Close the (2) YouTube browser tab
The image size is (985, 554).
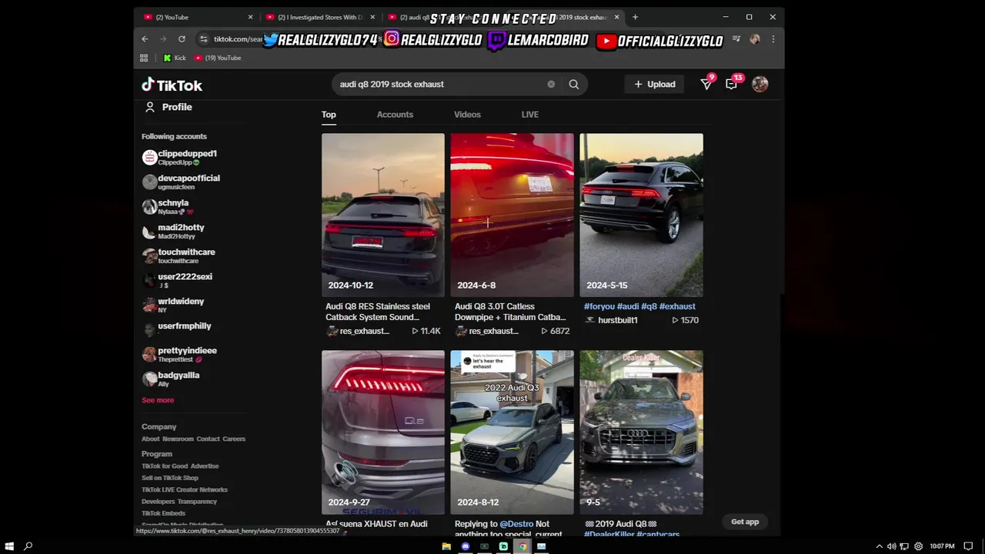(x=250, y=17)
